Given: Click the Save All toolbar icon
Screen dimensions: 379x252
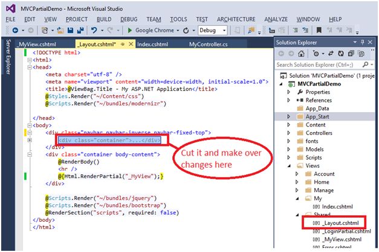Looking at the screenshot, I should 80,30.
